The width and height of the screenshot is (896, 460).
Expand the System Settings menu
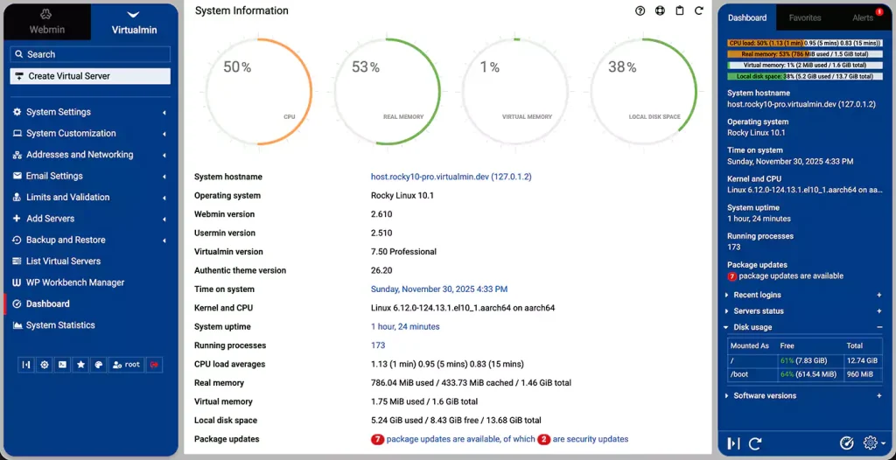click(x=59, y=112)
